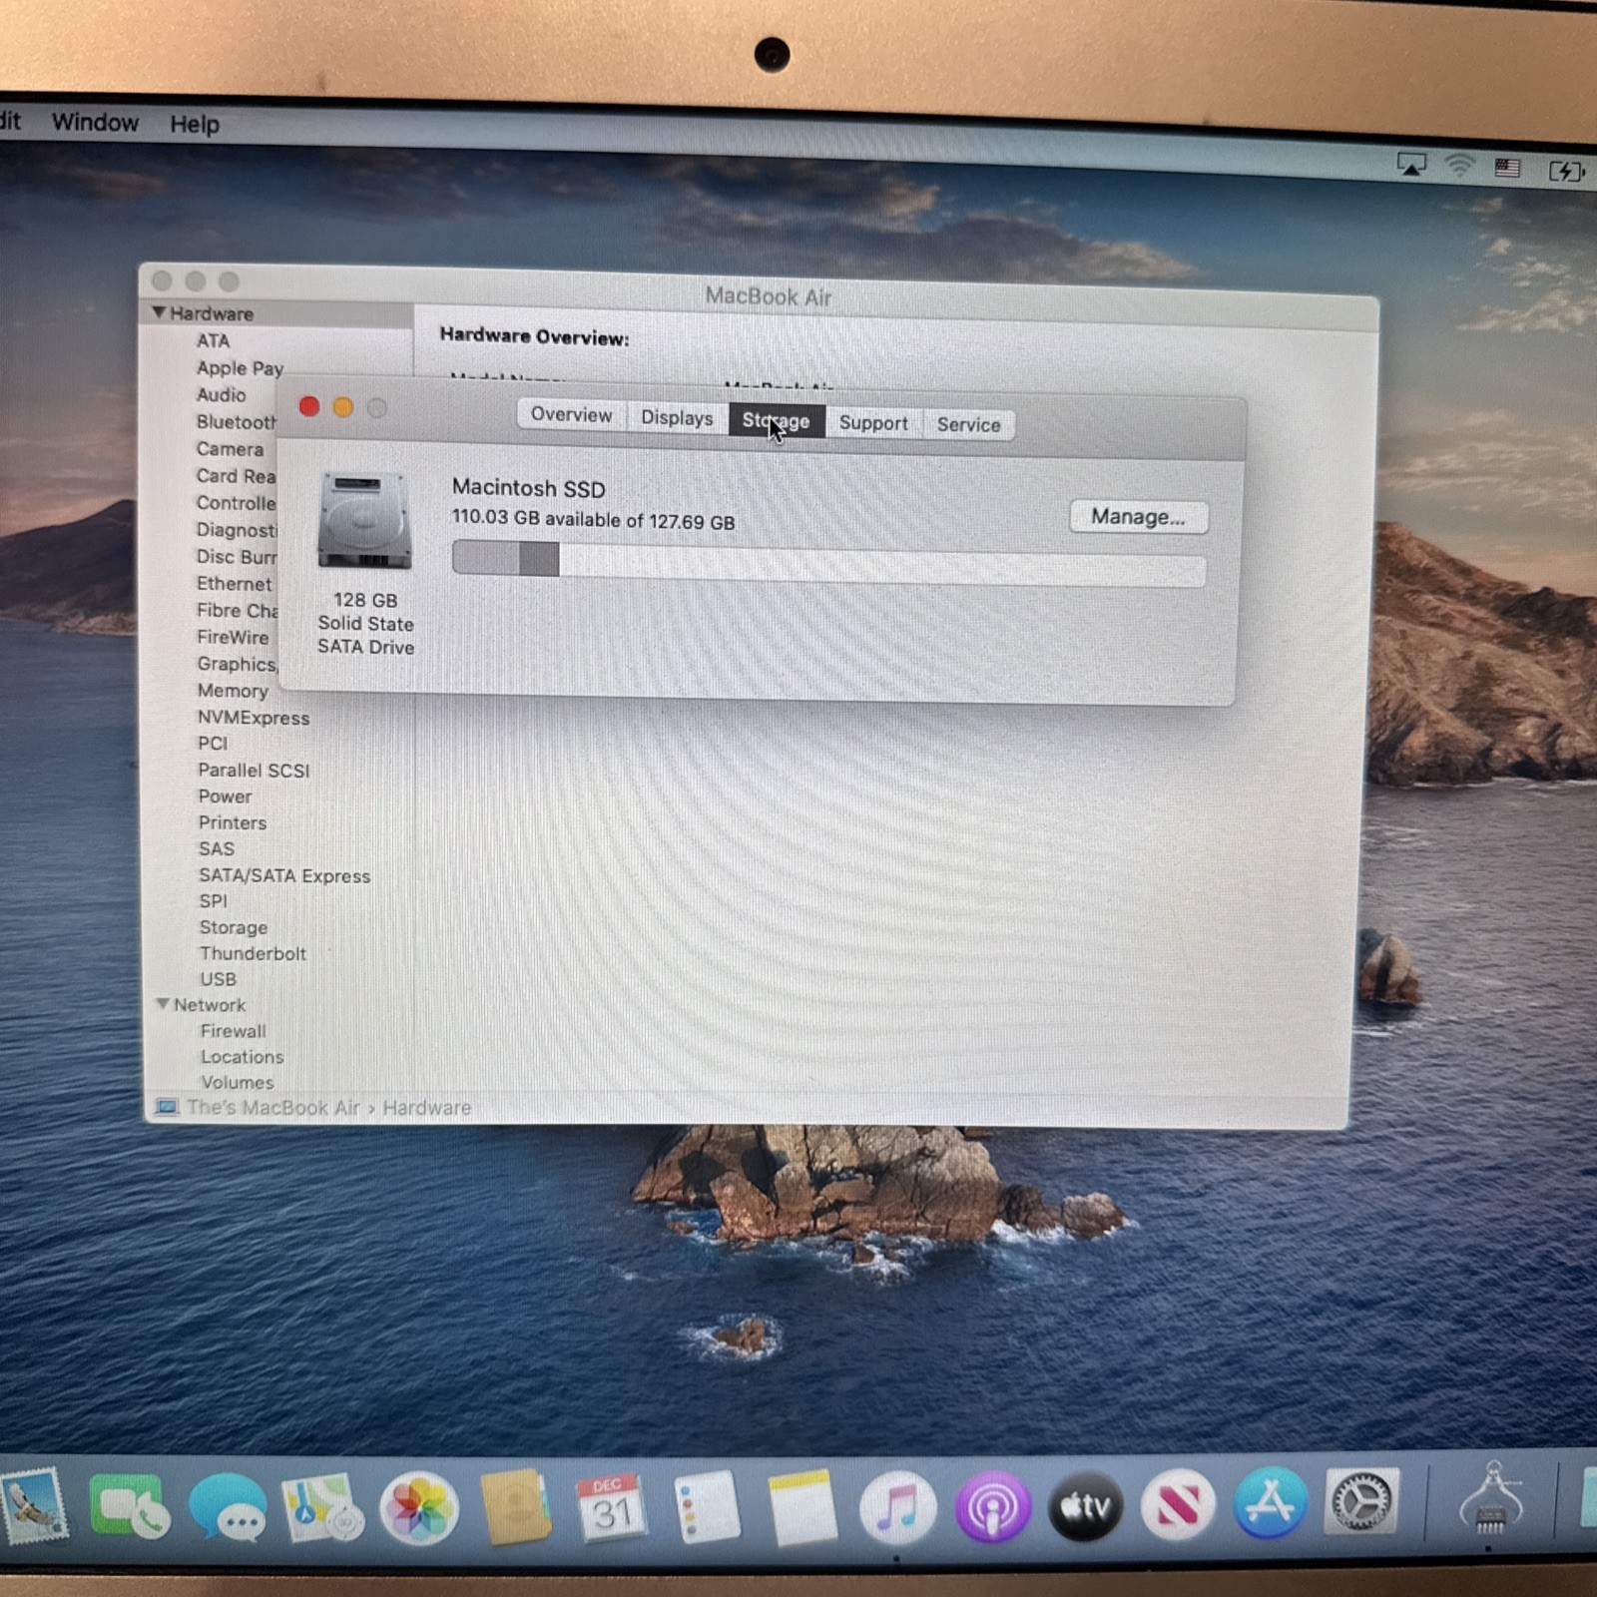Image resolution: width=1597 pixels, height=1597 pixels.
Task: Open the Help menu
Action: [x=195, y=124]
